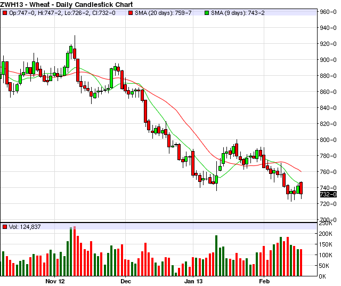This screenshot has width=341, height=286.
Task: Click the SMA (9 days): 743-2 label
Action: tap(238, 13)
